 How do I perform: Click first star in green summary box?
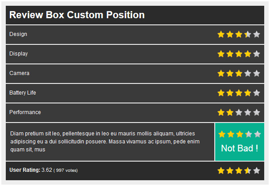(222, 134)
